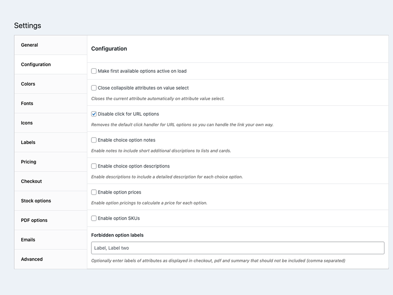Open the General settings tab
Image resolution: width=393 pixels, height=295 pixels.
[29, 45]
